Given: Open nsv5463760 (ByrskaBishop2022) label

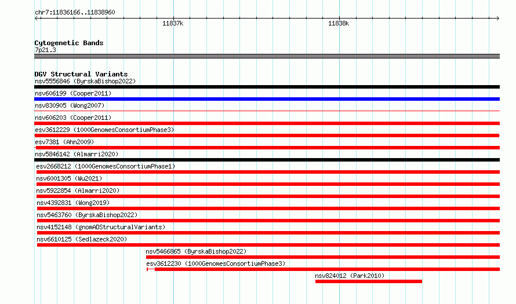Looking at the screenshot, I should pyautogui.click(x=87, y=215).
